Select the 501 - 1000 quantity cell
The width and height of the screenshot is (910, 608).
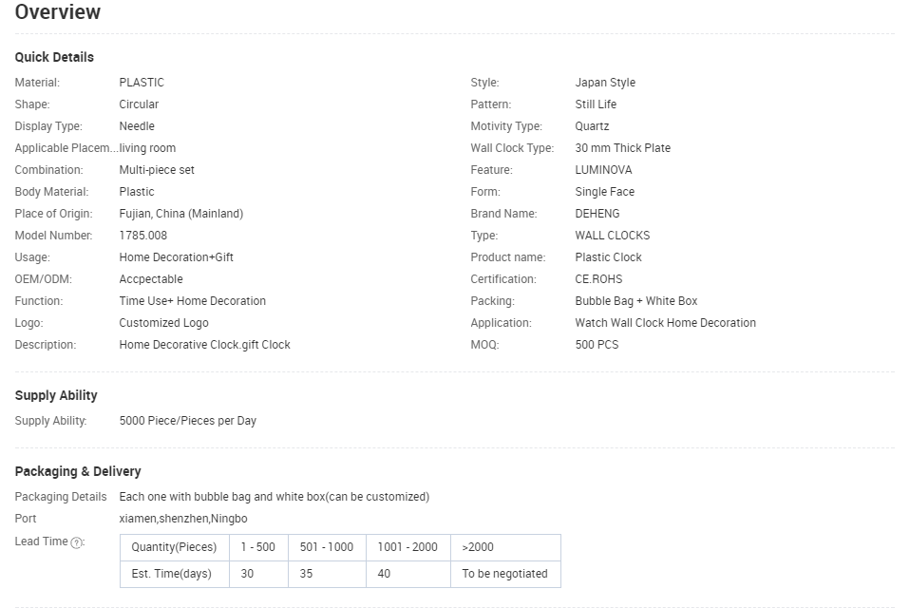click(x=327, y=547)
